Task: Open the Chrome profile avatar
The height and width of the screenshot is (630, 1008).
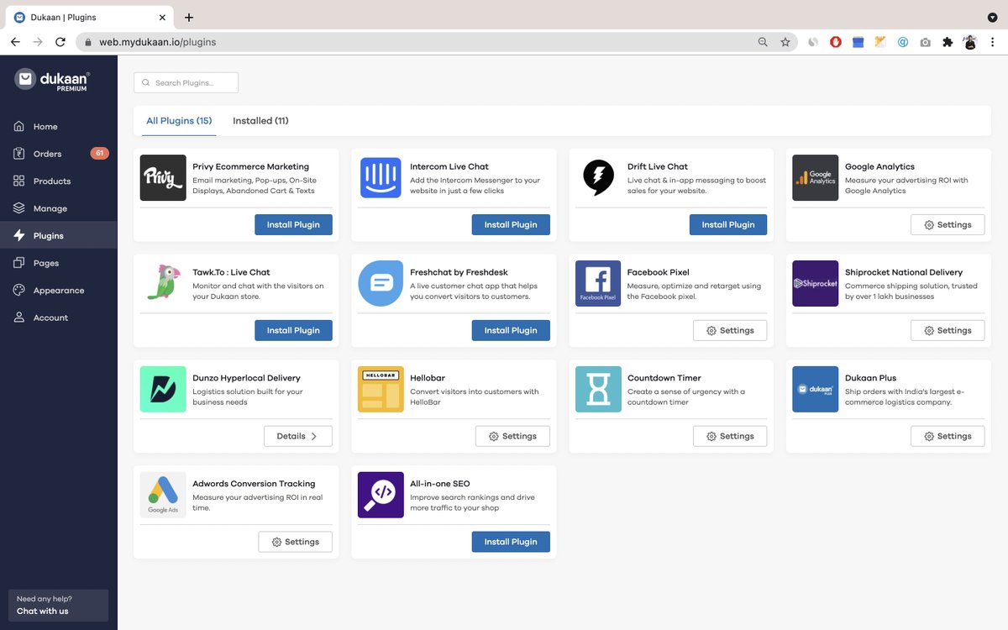Action: tap(969, 42)
